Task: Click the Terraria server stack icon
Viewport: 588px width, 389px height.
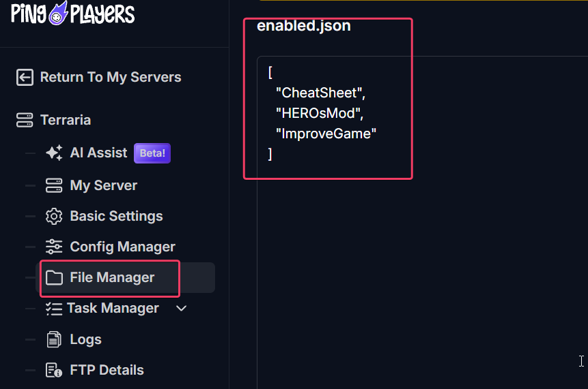Action: point(25,120)
